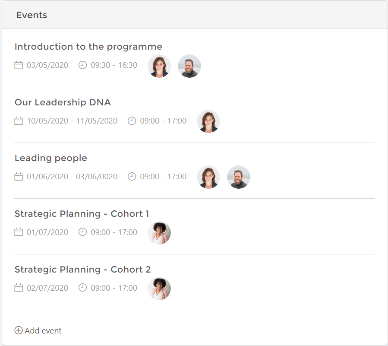Open the Our Leadership DNA event
Viewport: 388px width, 346px height.
pyautogui.click(x=63, y=102)
